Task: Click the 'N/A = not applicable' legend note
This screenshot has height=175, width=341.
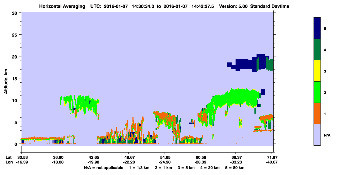Action: pos(103,168)
